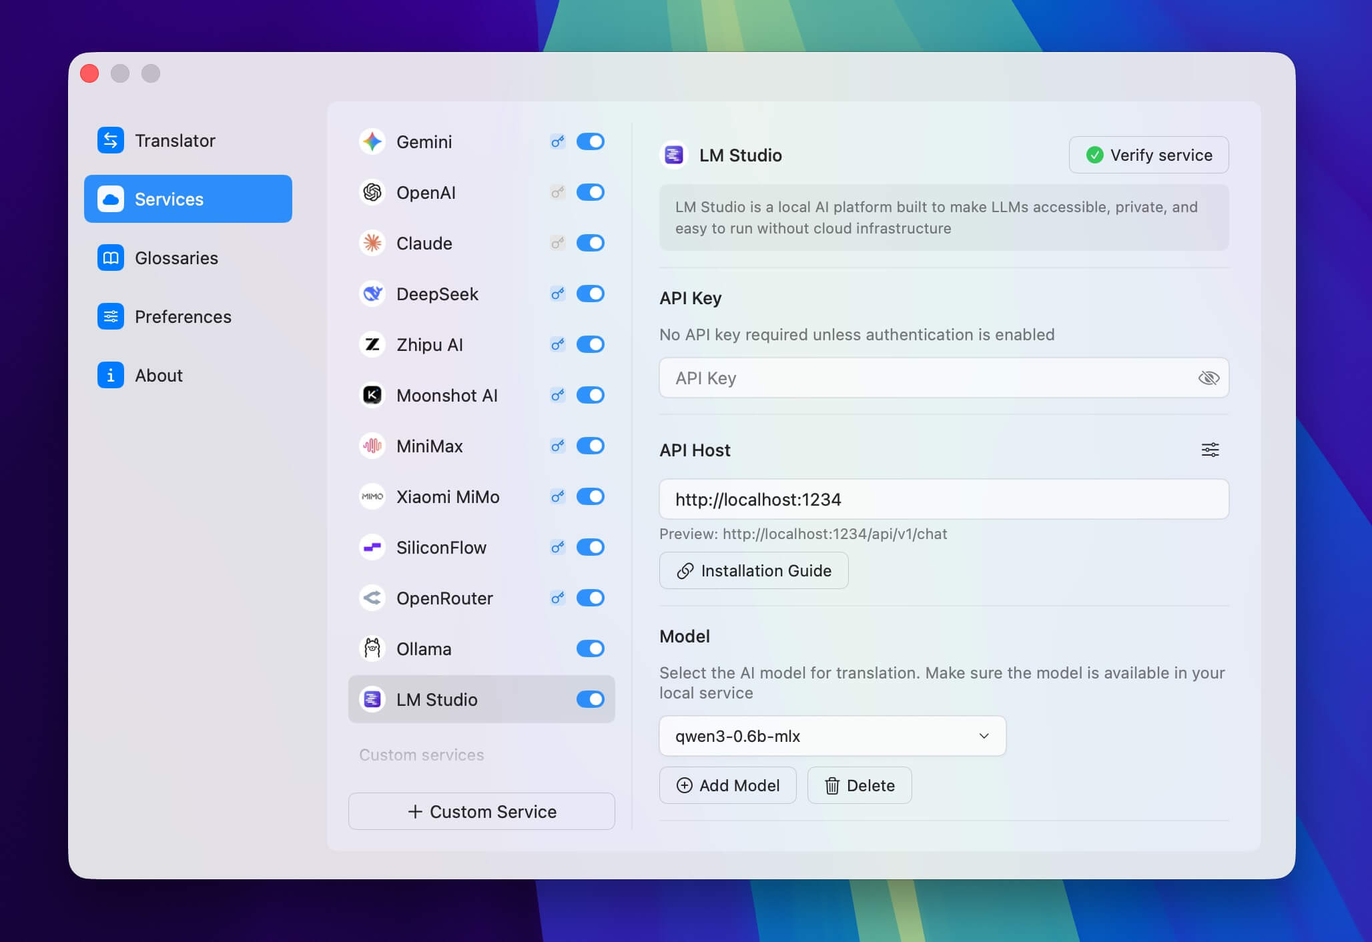1372x942 pixels.
Task: Click the Preview URL text under API Host
Action: [803, 534]
